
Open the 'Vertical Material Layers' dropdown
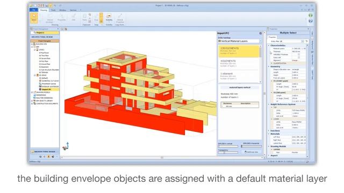(240, 41)
